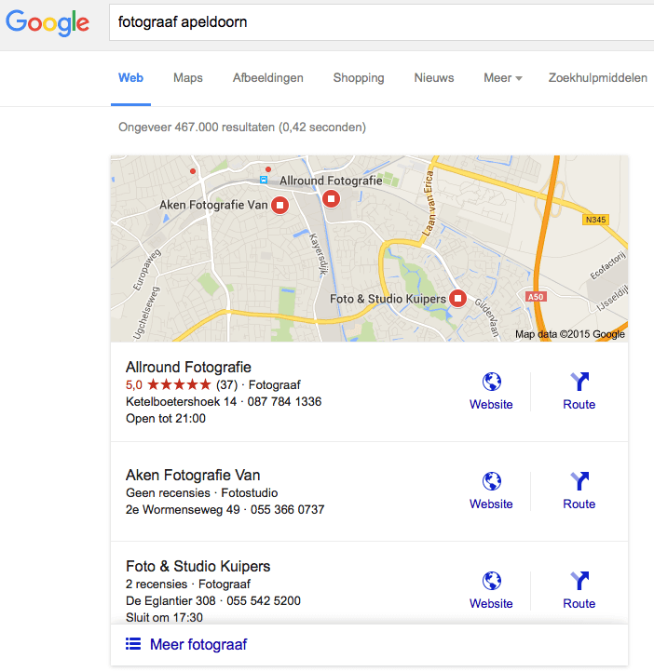Open website globe icon for Allround Fotografie

coord(491,382)
